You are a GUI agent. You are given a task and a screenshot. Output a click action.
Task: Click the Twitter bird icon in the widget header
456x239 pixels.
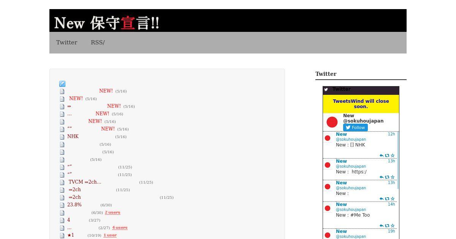pos(326,90)
